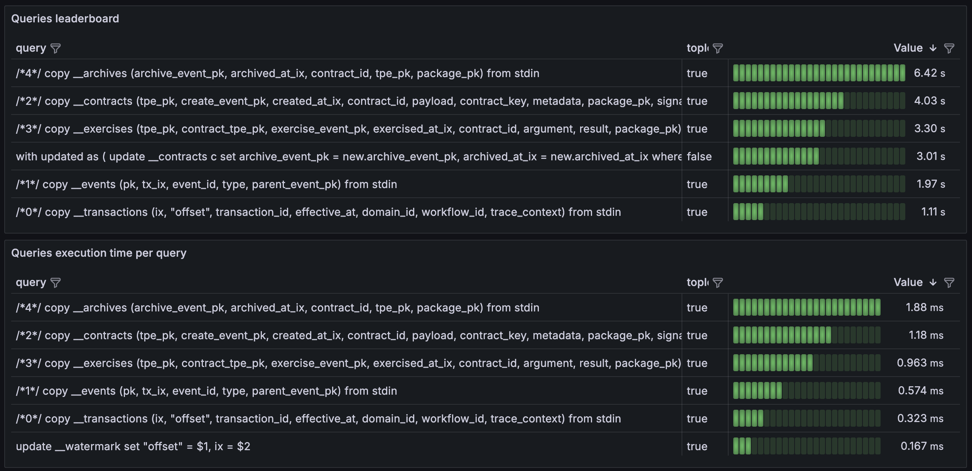
Task: Sort the leaderboard by clicking the query column header
Action: click(31, 48)
